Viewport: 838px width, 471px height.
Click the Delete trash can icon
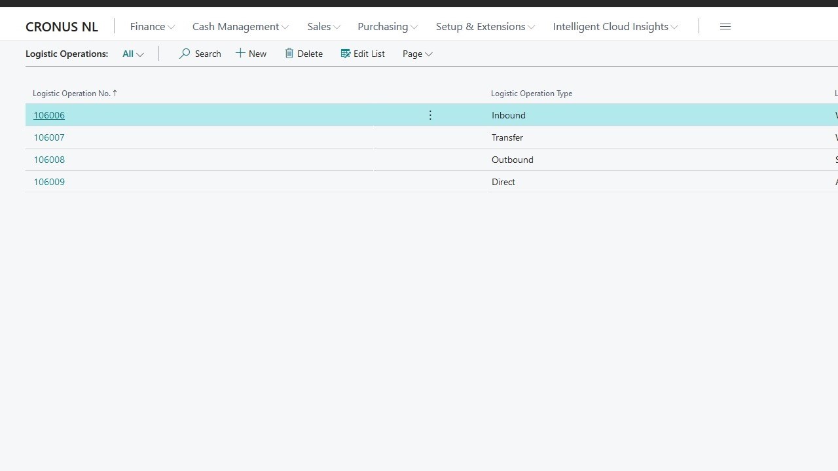289,53
